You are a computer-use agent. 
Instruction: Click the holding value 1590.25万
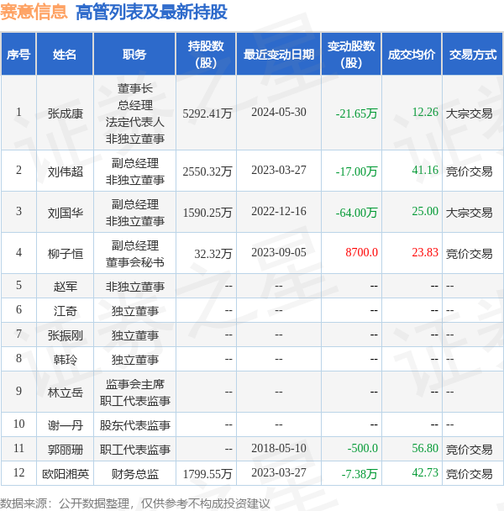click(207, 213)
